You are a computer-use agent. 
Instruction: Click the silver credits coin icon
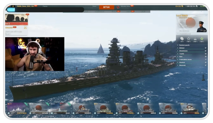(x=197, y=6)
